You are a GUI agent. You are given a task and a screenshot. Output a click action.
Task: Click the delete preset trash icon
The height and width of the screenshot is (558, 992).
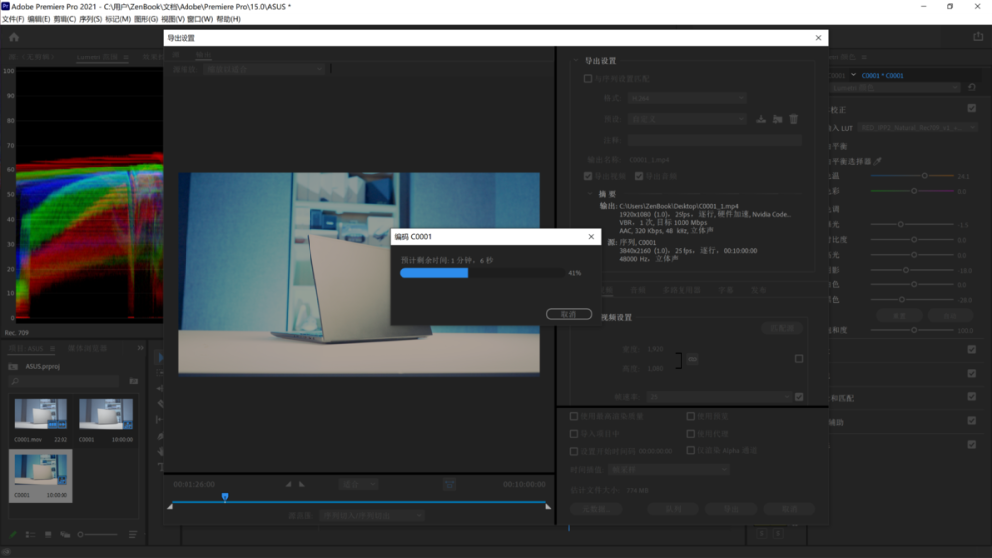tap(794, 119)
